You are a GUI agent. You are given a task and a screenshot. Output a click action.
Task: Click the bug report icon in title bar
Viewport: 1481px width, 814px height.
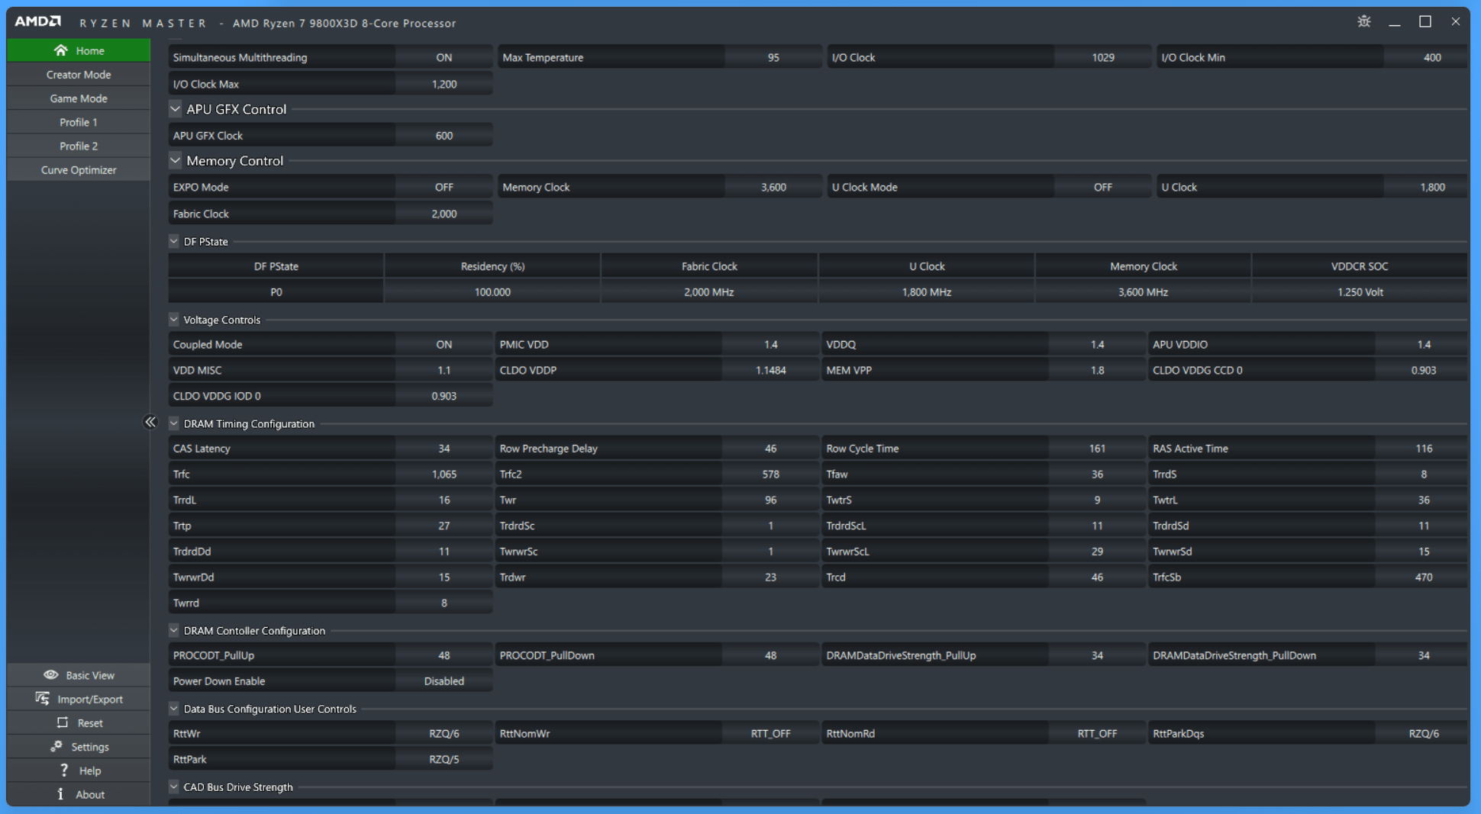(x=1364, y=21)
